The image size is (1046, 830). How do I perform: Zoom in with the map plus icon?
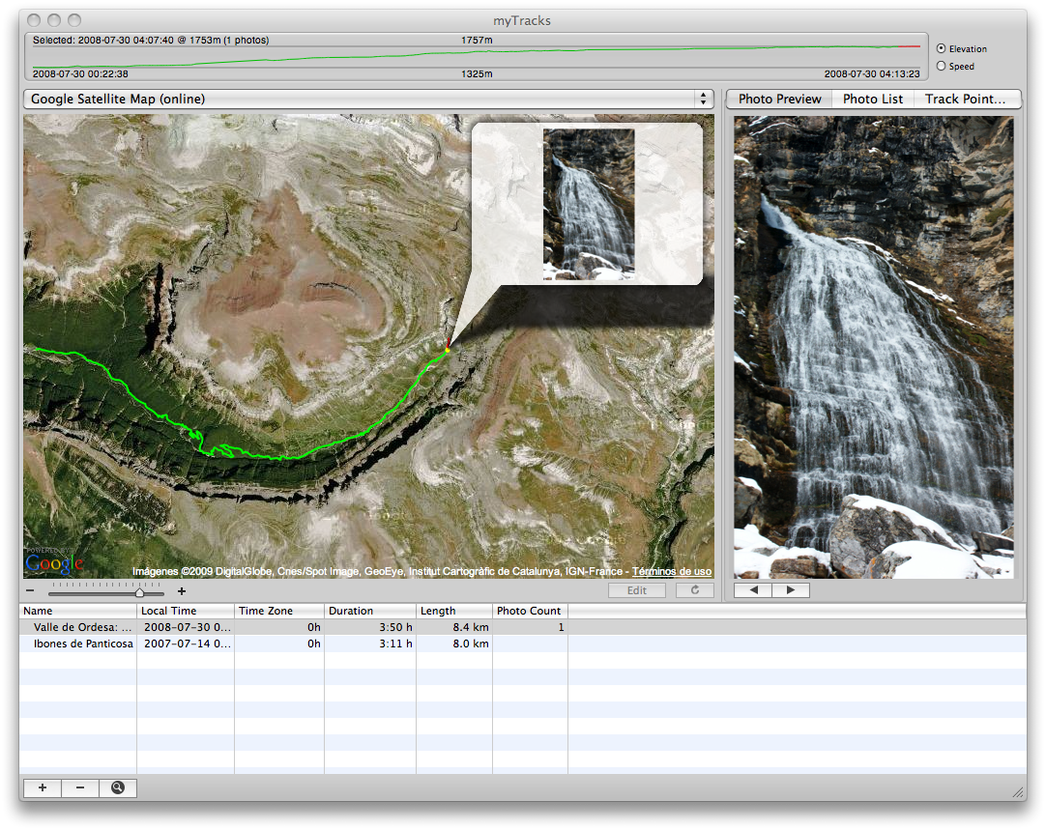(x=181, y=590)
